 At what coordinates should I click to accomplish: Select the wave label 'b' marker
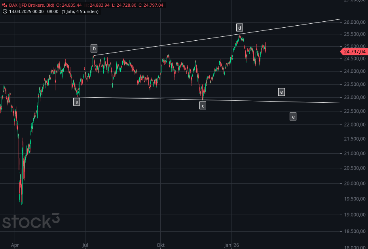coord(94,49)
